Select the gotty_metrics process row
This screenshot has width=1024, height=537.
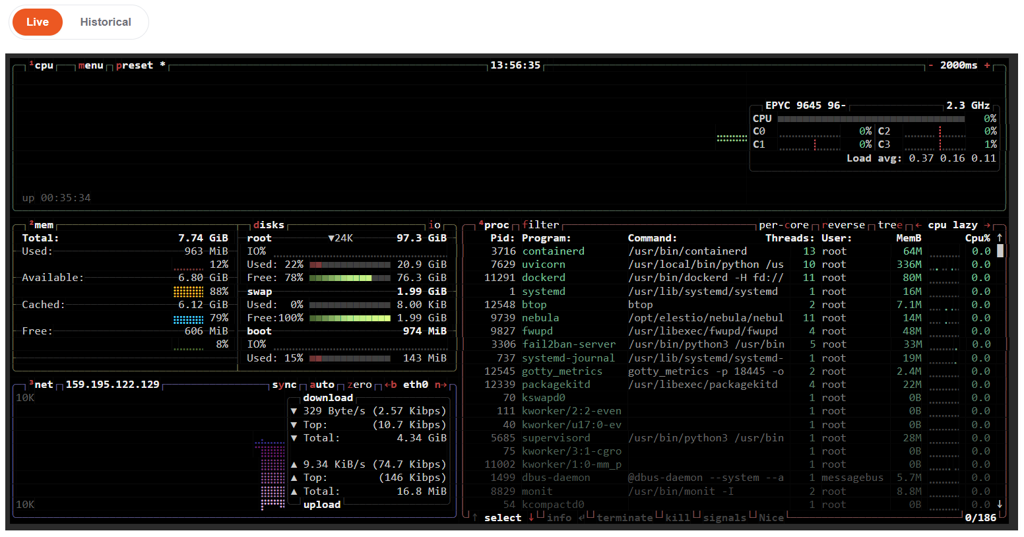pyautogui.click(x=729, y=371)
